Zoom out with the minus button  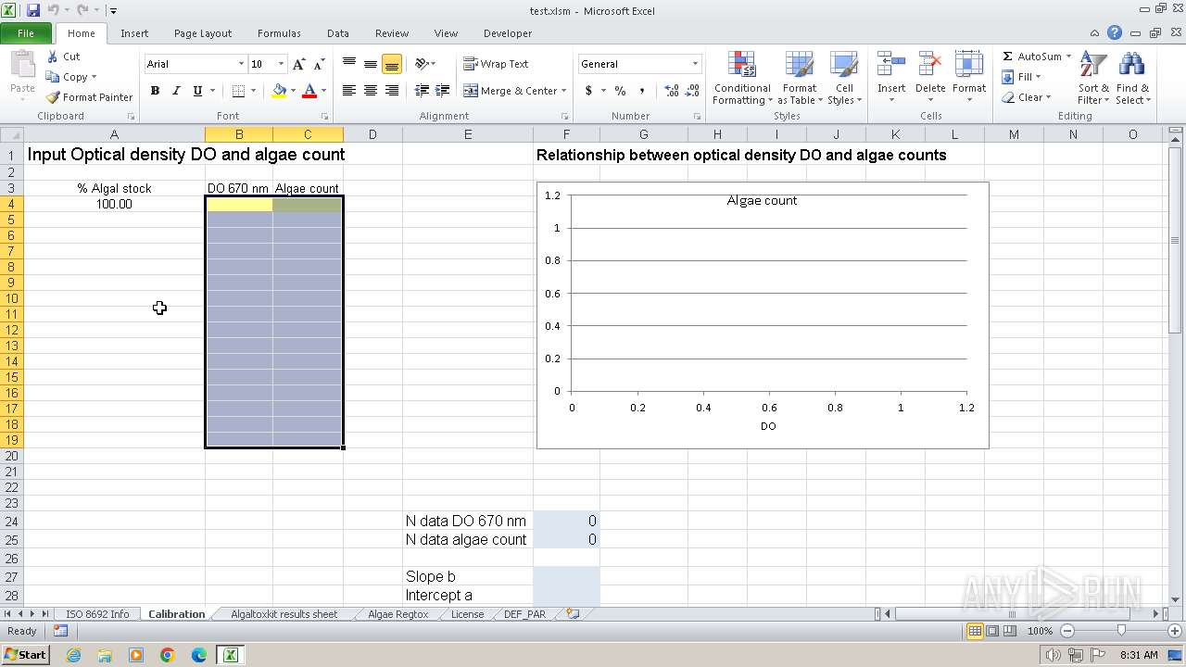pos(1067,631)
